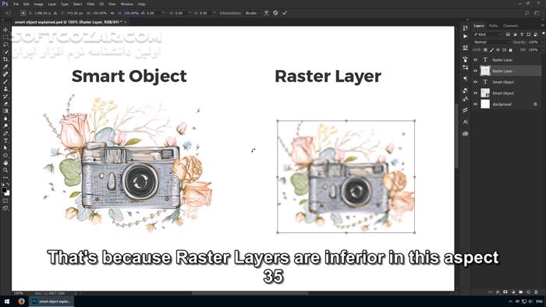Select the Path Selection tool
This screenshot has height=307, width=546.
coord(5,148)
